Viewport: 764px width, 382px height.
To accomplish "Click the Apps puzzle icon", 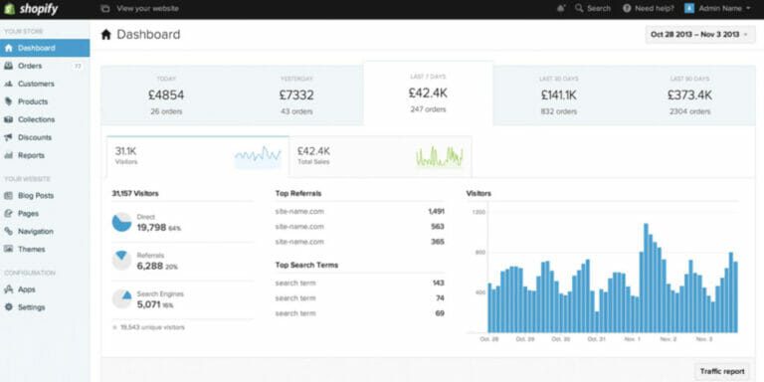I will (8, 289).
